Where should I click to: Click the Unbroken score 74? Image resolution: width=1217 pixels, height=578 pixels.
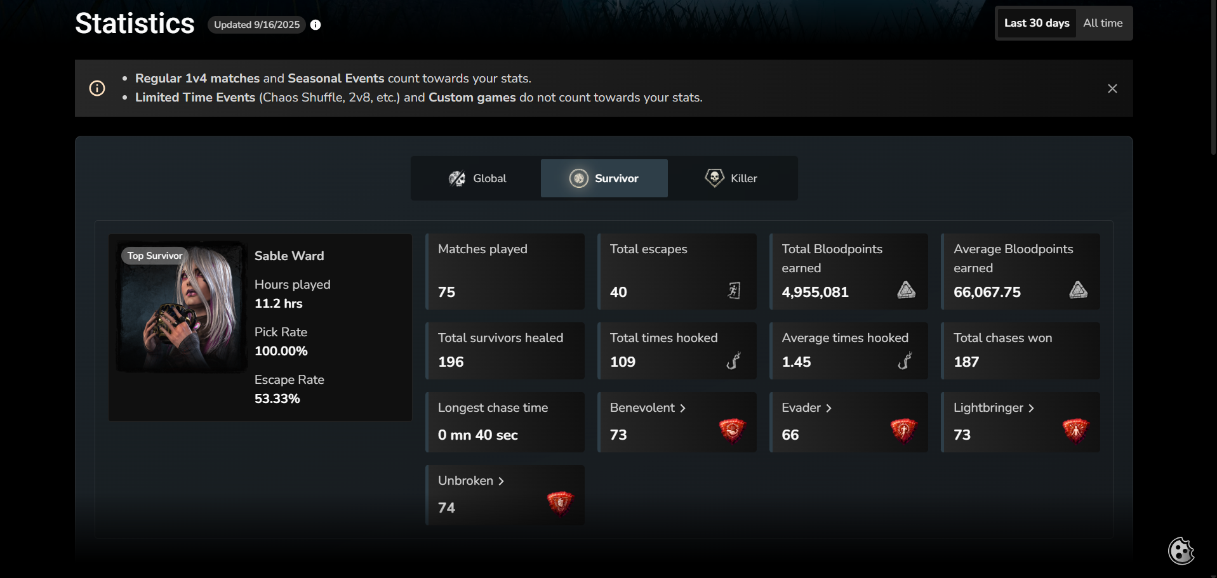point(446,508)
